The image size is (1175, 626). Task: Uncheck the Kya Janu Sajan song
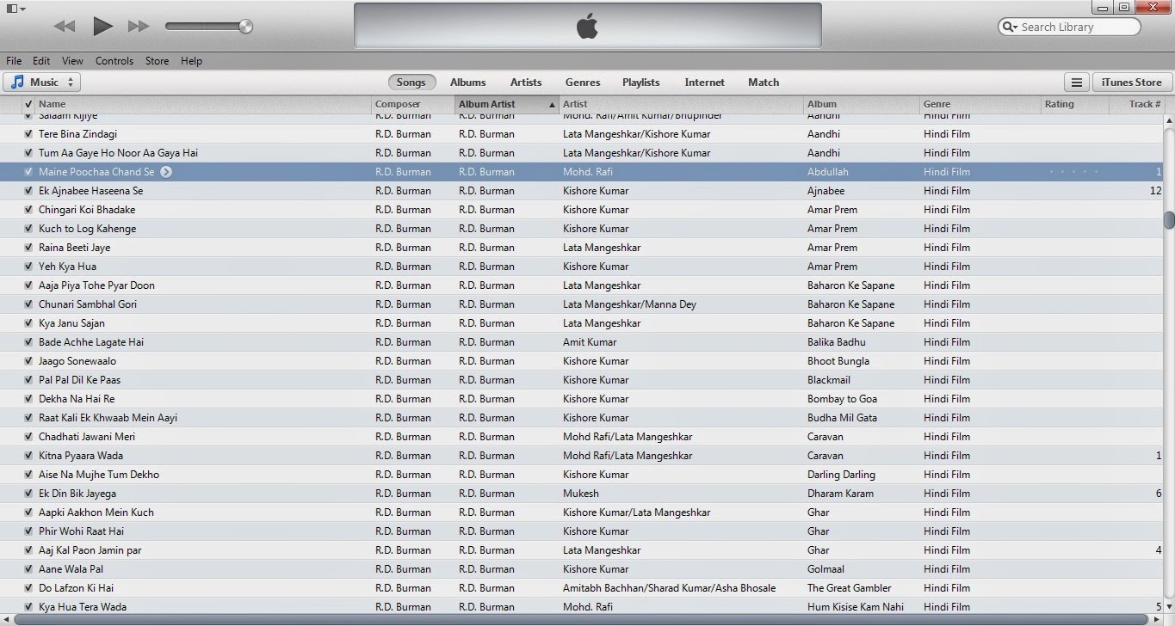click(x=28, y=323)
